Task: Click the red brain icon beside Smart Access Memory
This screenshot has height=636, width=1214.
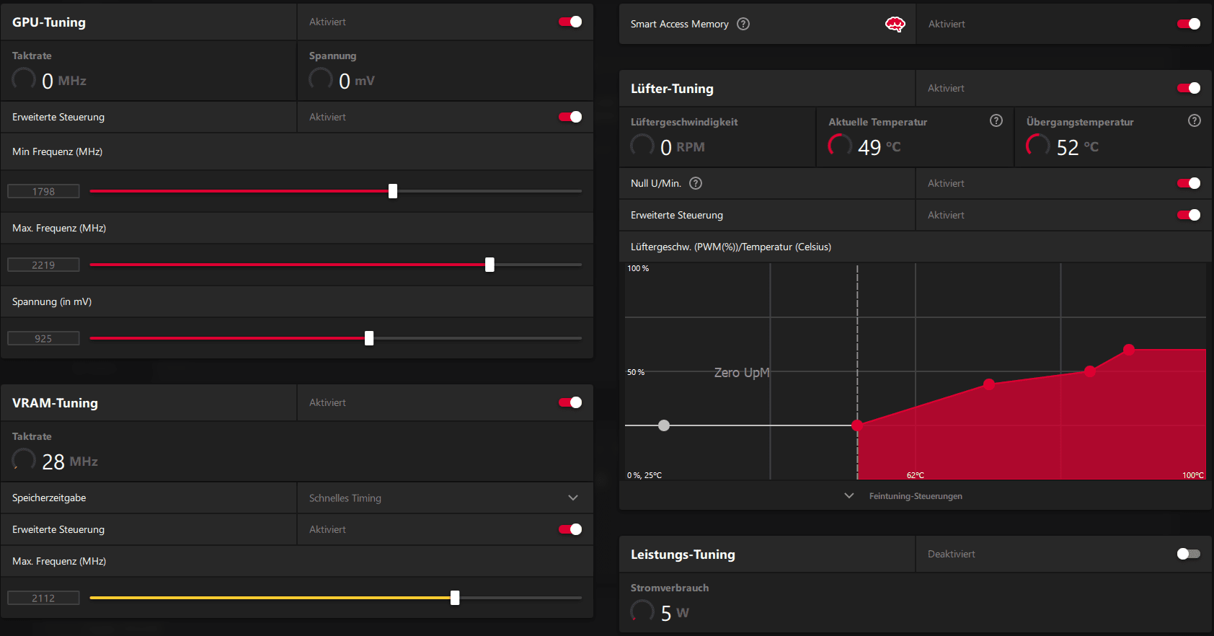Action: (x=895, y=25)
